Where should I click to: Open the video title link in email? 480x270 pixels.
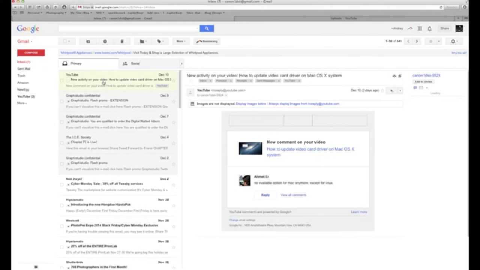(310, 152)
